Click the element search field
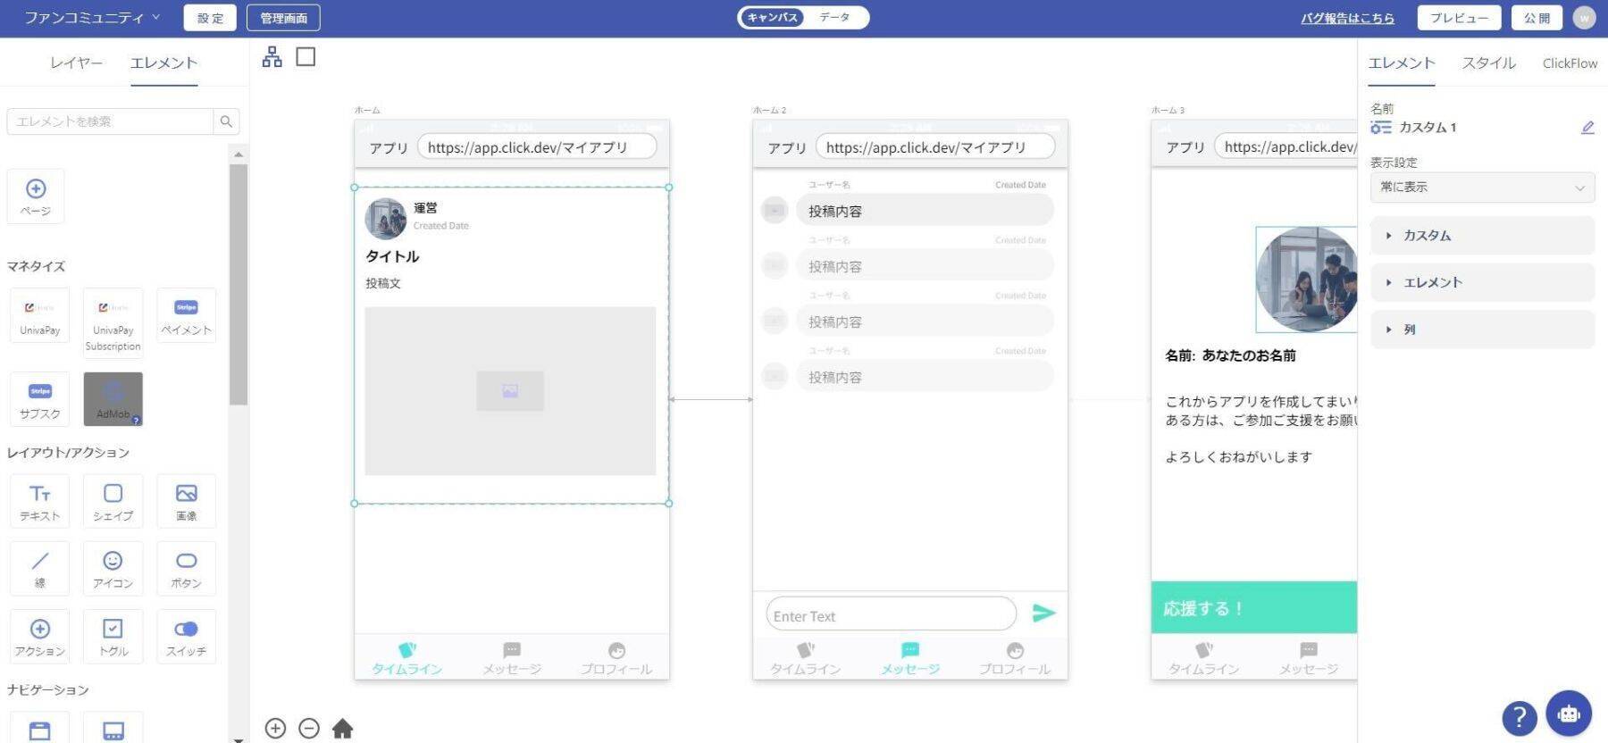The height and width of the screenshot is (743, 1608). click(x=110, y=121)
